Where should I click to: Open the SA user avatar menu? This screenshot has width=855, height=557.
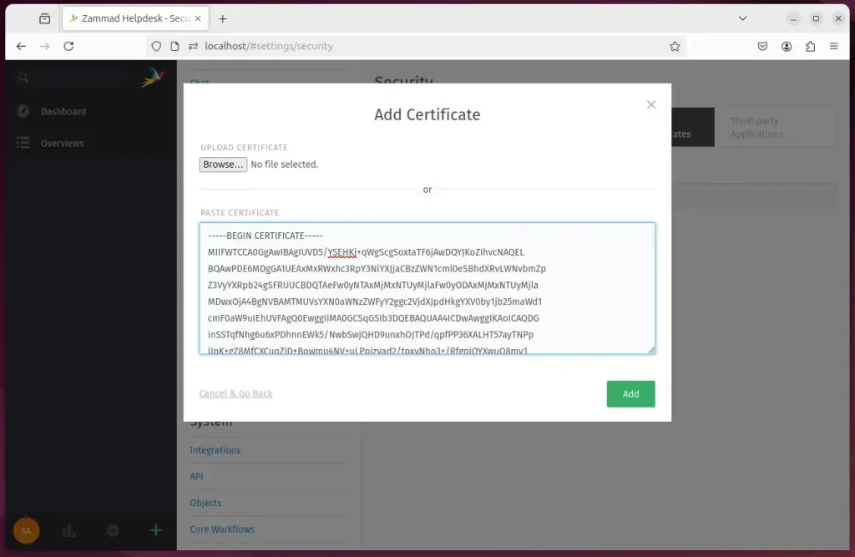click(26, 530)
